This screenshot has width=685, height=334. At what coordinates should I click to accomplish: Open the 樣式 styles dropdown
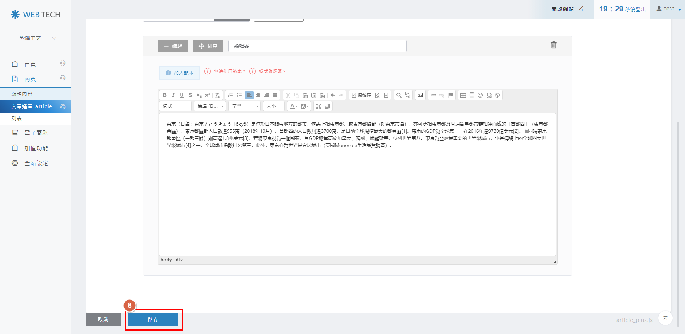point(176,106)
